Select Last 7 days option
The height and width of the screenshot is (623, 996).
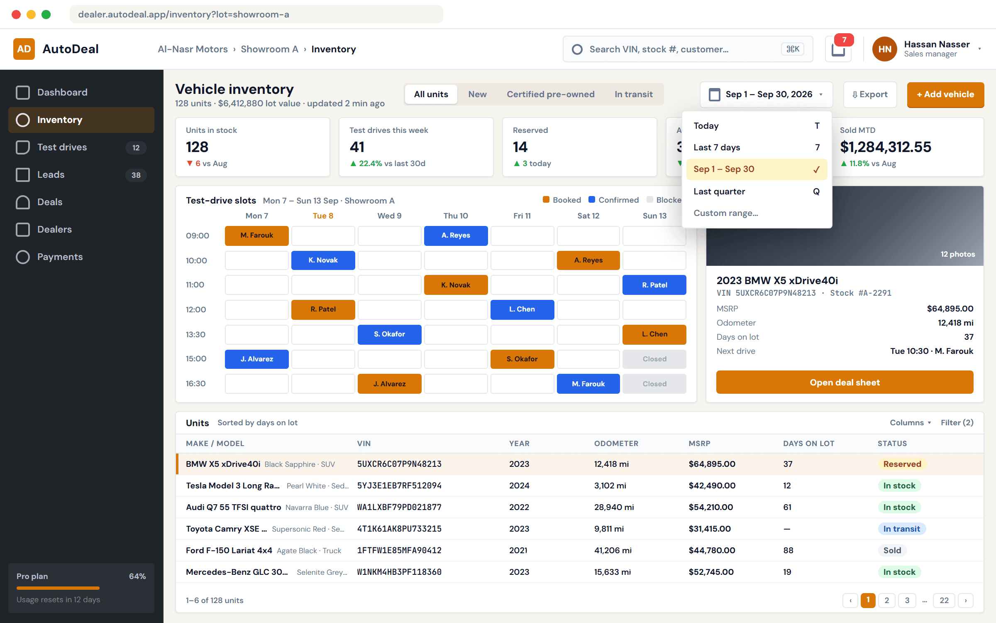(x=756, y=147)
